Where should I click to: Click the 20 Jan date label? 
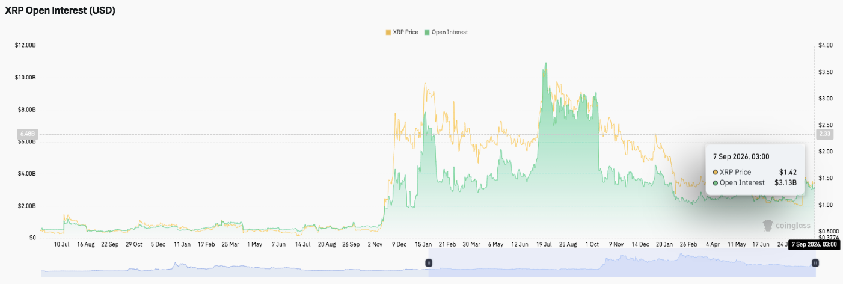pos(664,245)
